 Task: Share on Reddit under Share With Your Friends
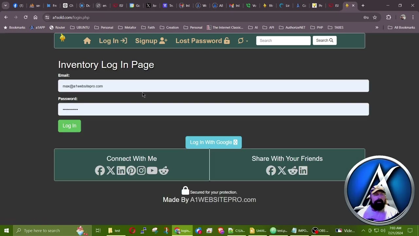pos(293,170)
